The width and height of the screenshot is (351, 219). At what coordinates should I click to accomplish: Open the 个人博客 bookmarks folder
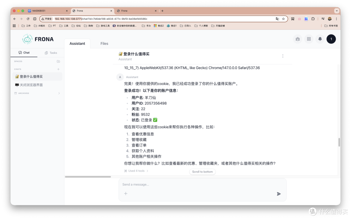coord(201,26)
